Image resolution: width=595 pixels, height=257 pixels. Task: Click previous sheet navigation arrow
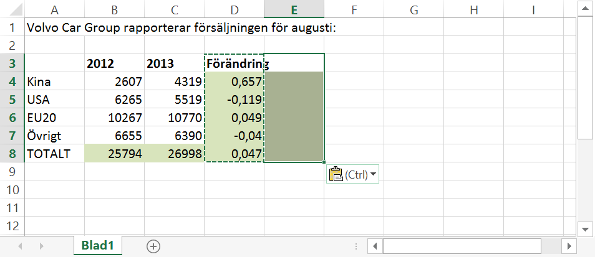click(21, 246)
